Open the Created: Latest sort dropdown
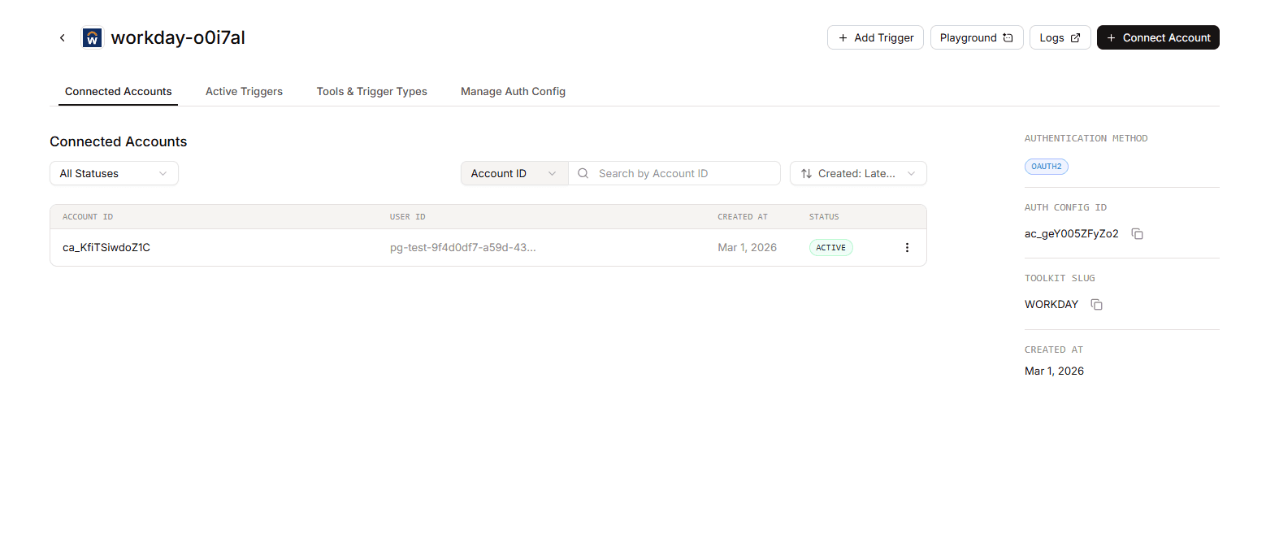Viewport: 1266px width, 556px height. pyautogui.click(x=858, y=173)
